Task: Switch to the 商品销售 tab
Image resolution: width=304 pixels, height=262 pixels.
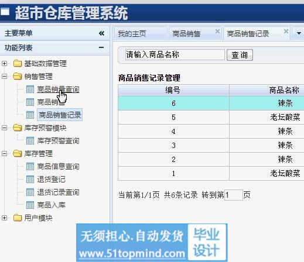Action: (186, 34)
